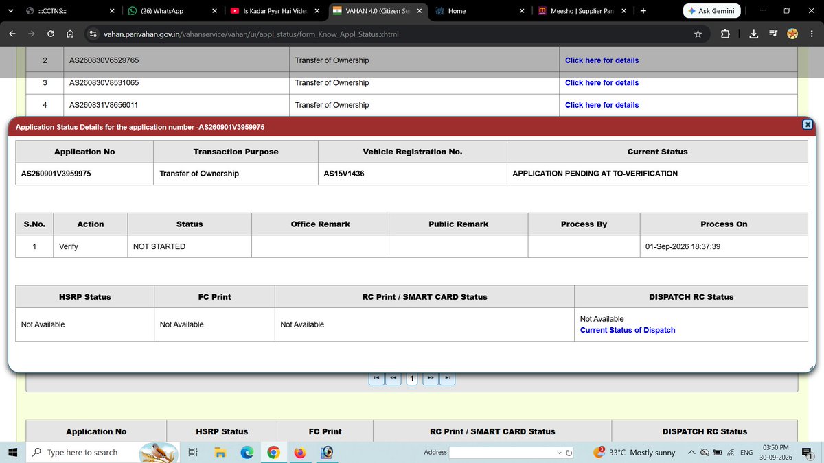Close the Application Status Details dialog
Screen dimensions: 824x463
coord(808,124)
